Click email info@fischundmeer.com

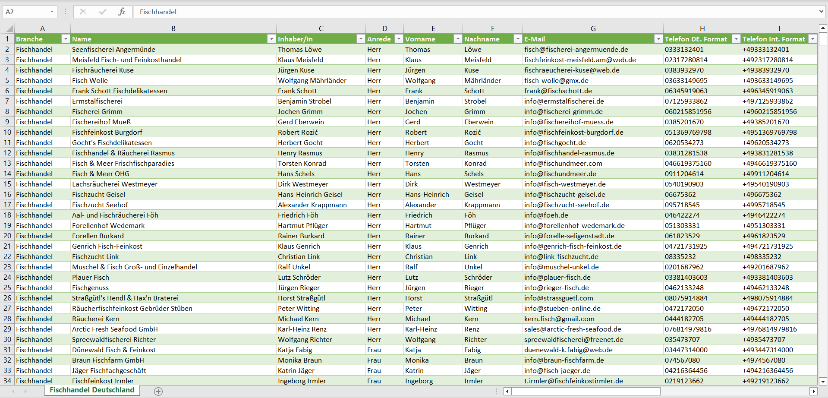pyautogui.click(x=593, y=163)
